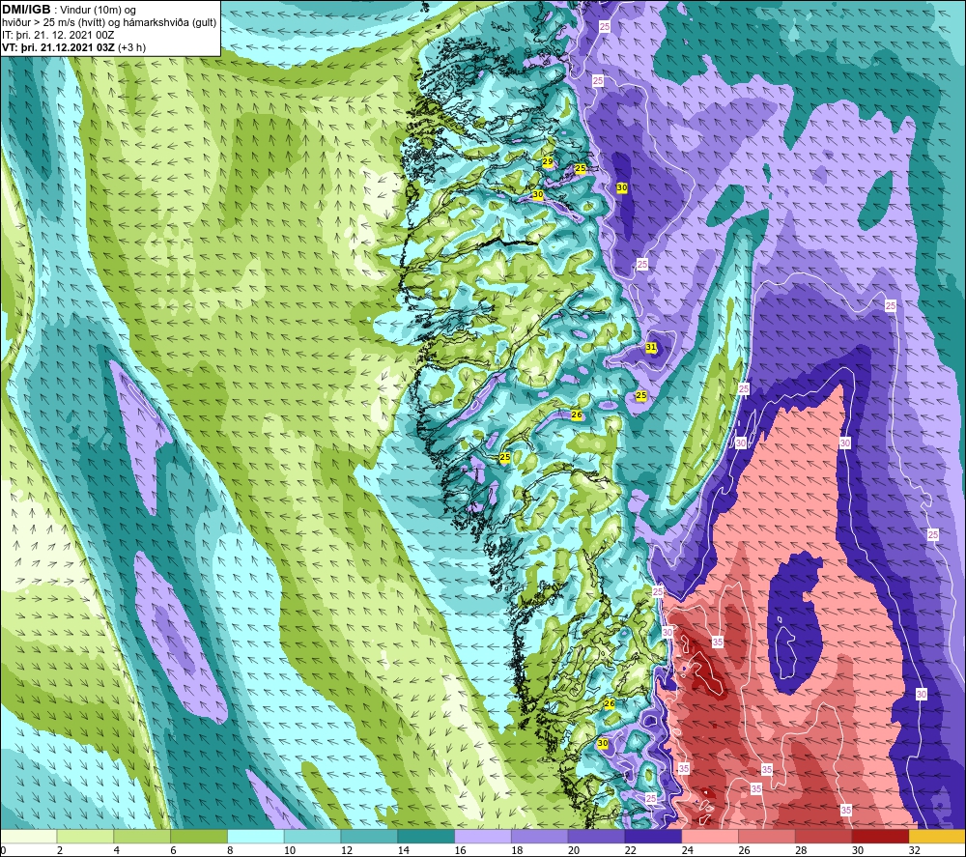Select the light cyan 8–10 m/s legend swatch

(x=256, y=836)
